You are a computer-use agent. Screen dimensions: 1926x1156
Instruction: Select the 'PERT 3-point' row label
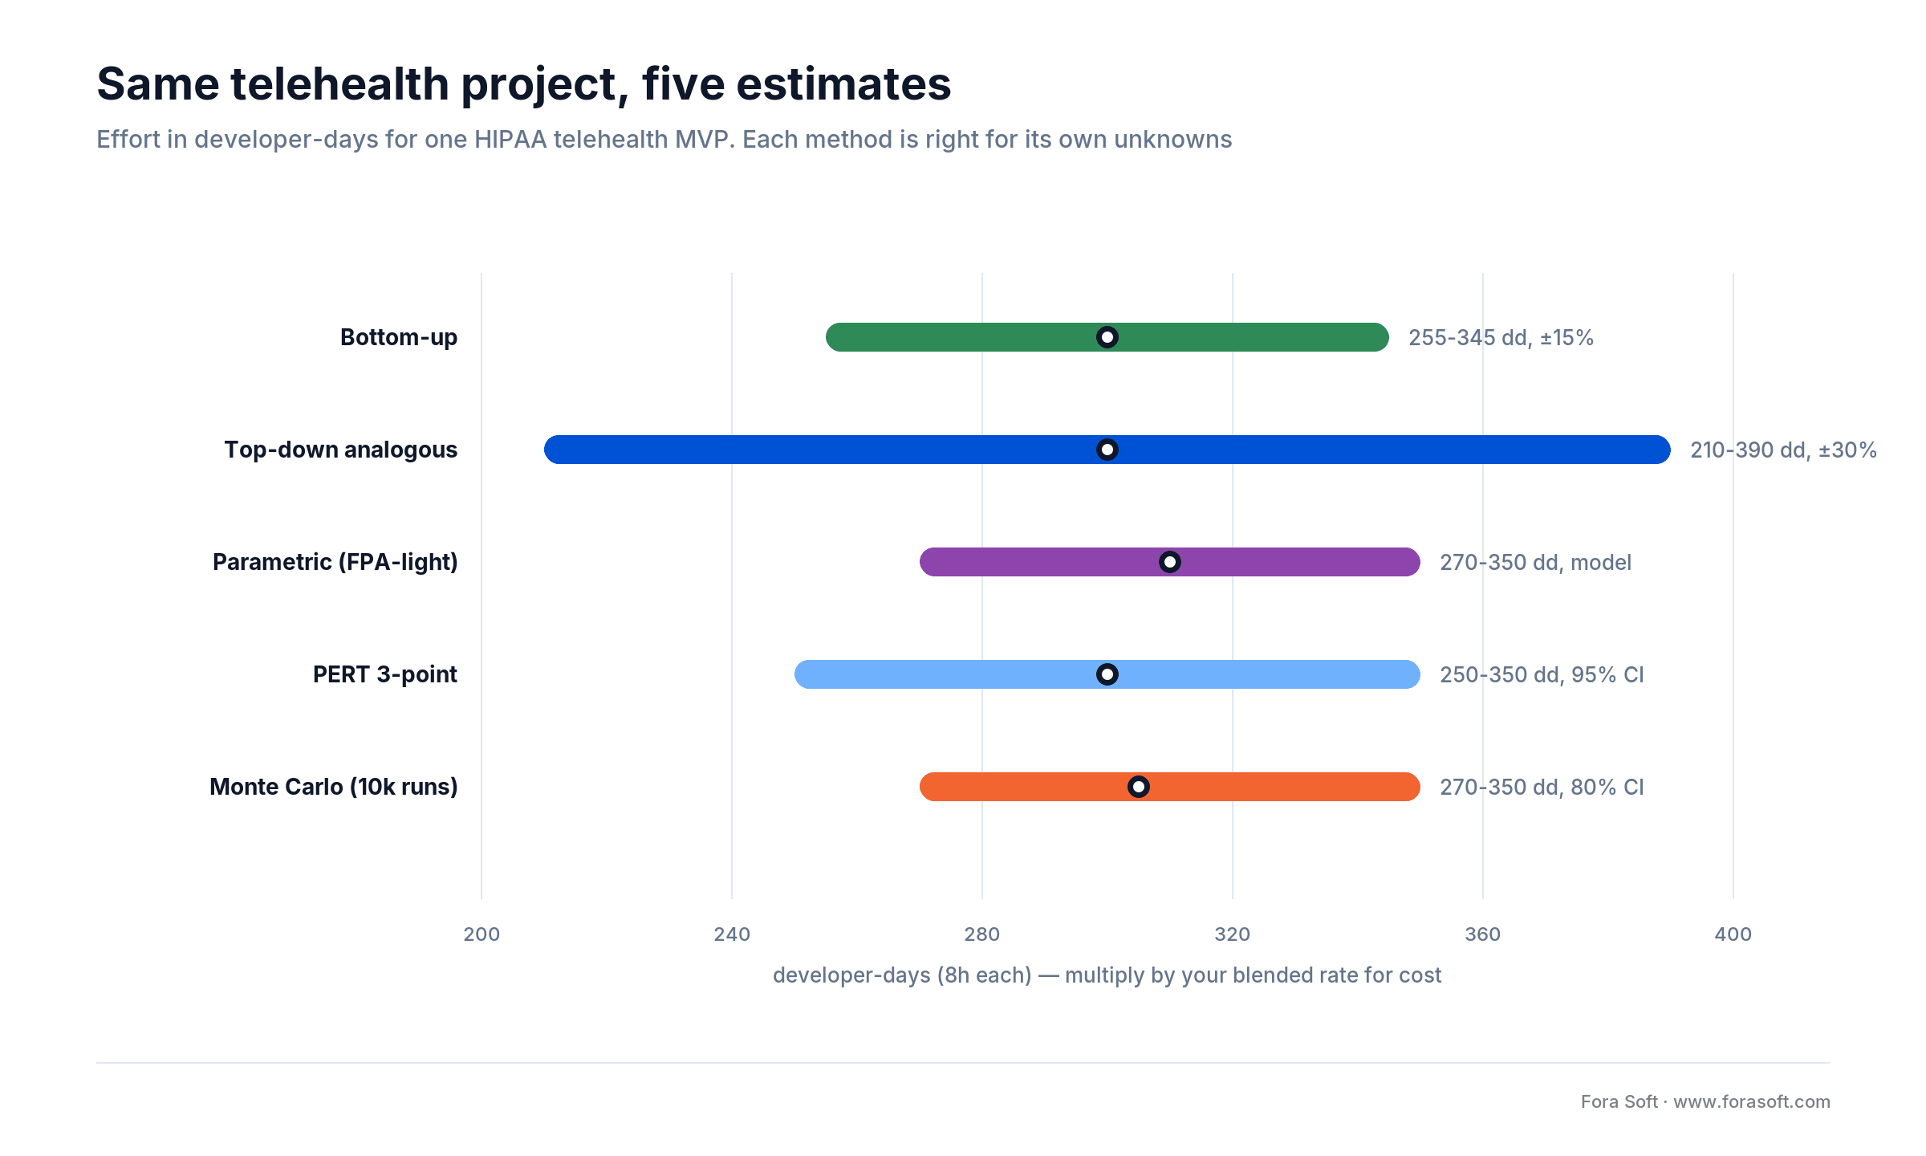[385, 674]
